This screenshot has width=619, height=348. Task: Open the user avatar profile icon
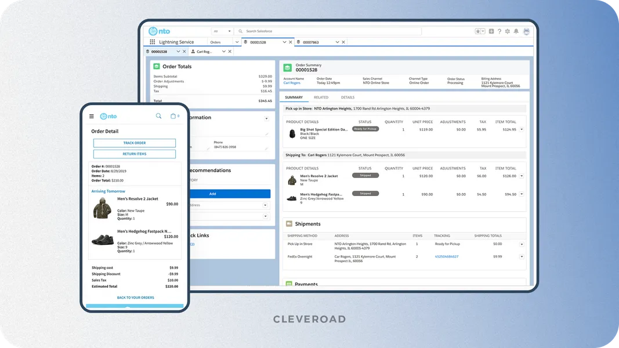(526, 31)
